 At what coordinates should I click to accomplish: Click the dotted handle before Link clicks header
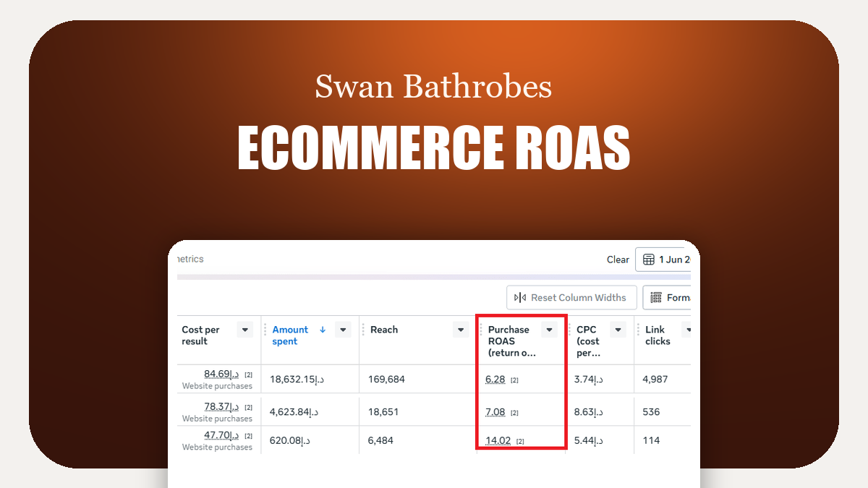pyautogui.click(x=638, y=330)
